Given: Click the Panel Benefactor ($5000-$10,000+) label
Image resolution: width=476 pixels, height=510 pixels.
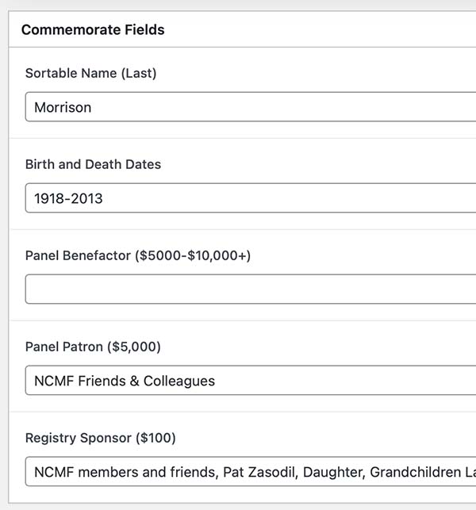Looking at the screenshot, I should point(137,256).
